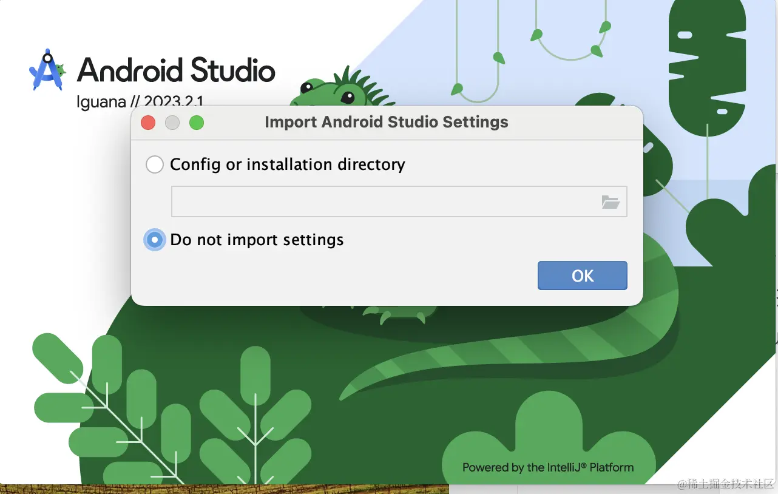The height and width of the screenshot is (494, 778).
Task: Click the Iguana // 2023.2.1 version text
Action: point(143,101)
